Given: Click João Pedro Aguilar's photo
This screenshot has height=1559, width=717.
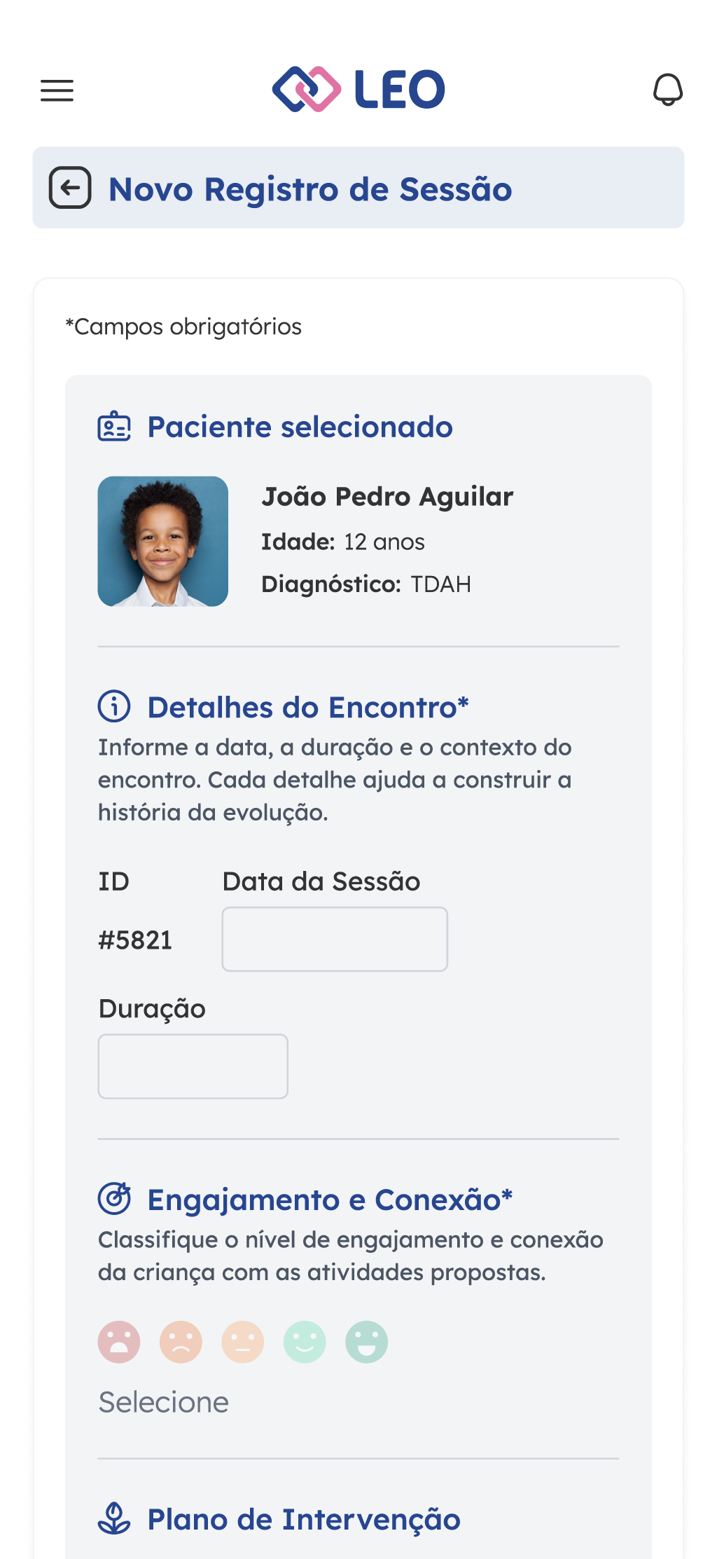Looking at the screenshot, I should click(x=163, y=542).
